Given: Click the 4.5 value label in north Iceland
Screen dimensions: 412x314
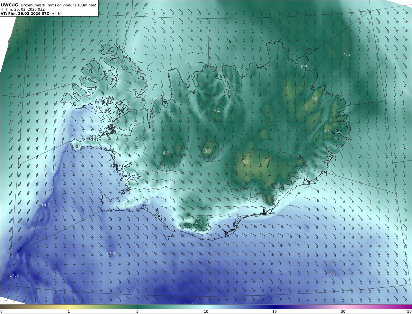Looking at the screenshot, I should pos(217,110).
